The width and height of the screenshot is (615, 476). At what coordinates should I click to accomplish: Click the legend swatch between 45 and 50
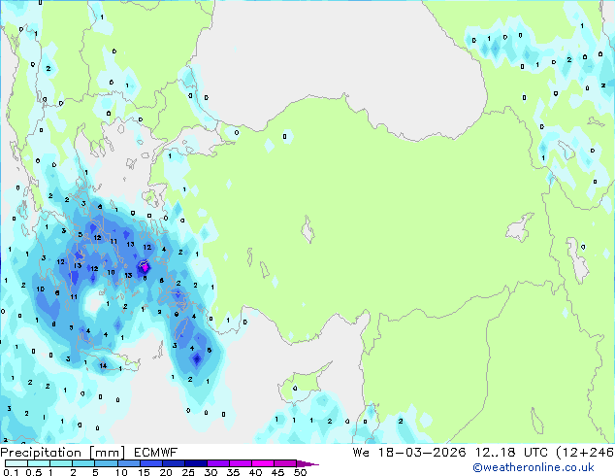(285, 463)
